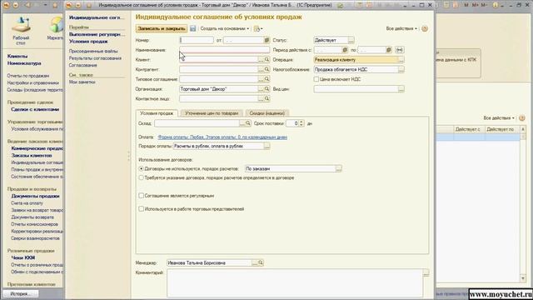
Task: Select Договоры не используются radio option
Action: [x=141, y=168]
